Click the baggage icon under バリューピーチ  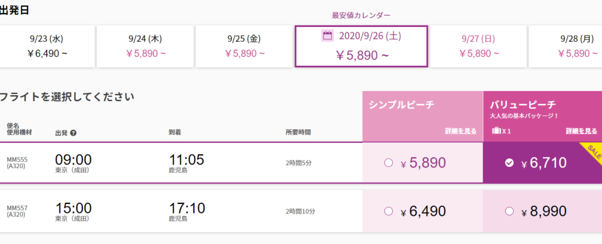[497, 131]
